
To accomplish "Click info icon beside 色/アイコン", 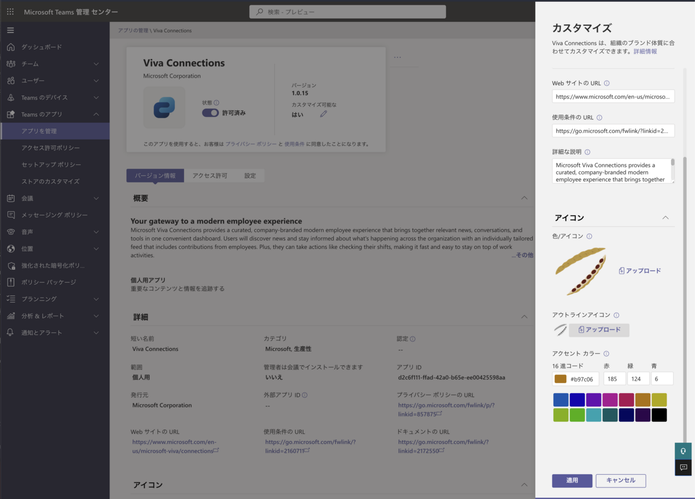I will pos(589,236).
